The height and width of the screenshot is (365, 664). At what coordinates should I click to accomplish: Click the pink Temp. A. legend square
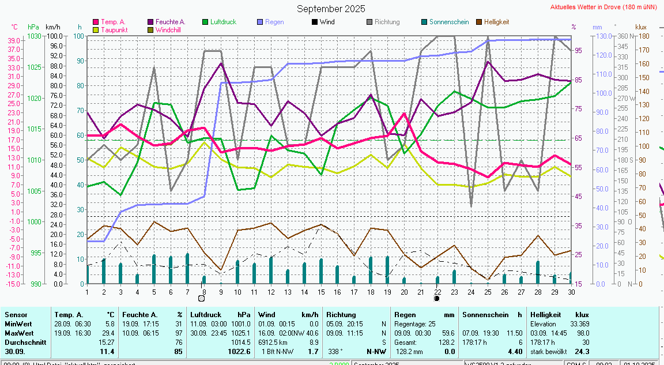96,22
